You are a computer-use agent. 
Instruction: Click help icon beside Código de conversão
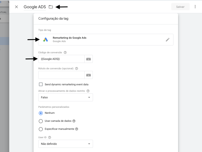(65, 52)
